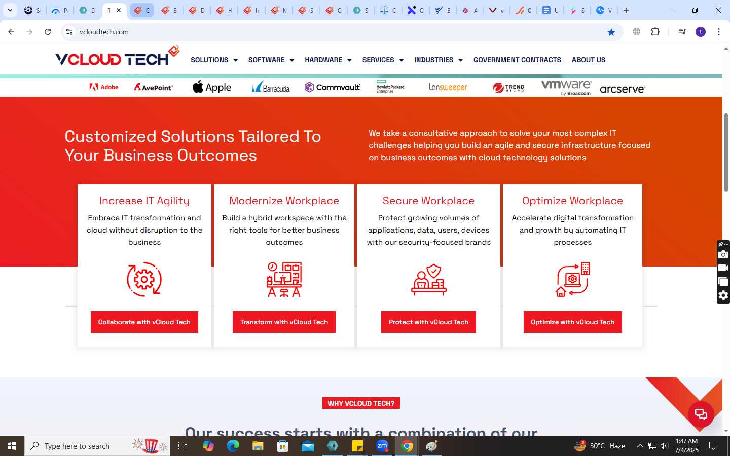The image size is (730, 456).
Task: Open the ABOUT US menu item
Action: (x=589, y=60)
